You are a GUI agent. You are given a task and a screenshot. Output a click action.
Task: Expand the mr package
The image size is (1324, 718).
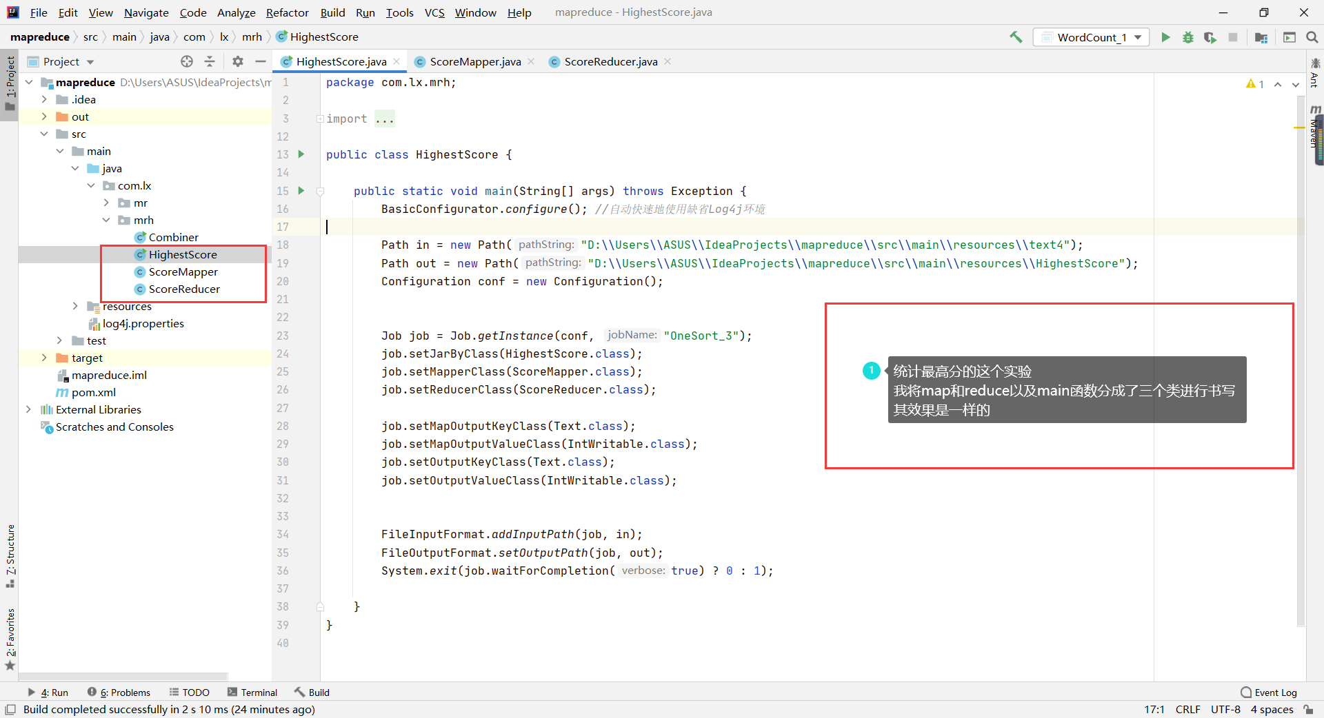pyautogui.click(x=106, y=203)
